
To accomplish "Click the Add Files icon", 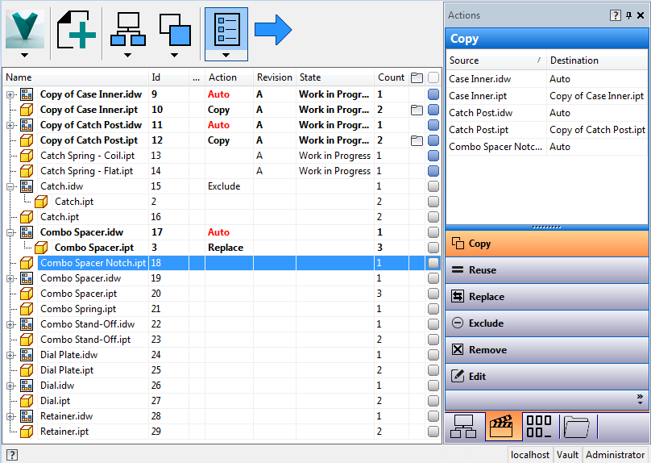I will (x=77, y=29).
